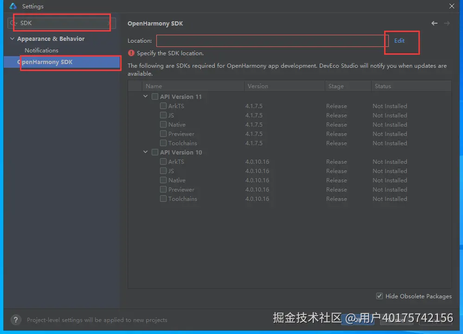Click the settings search box containing SDK
The width and height of the screenshot is (463, 334).
(61, 23)
